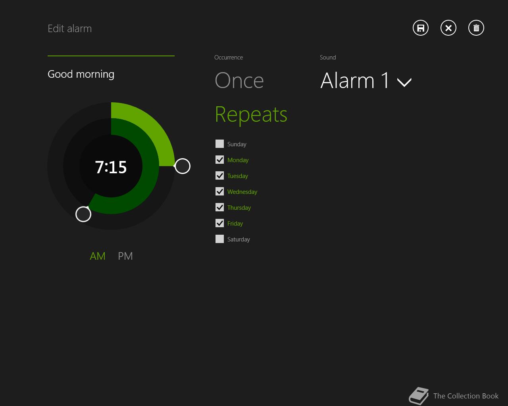Select the Once occurrence option
Screen dimensions: 508x406
239,80
